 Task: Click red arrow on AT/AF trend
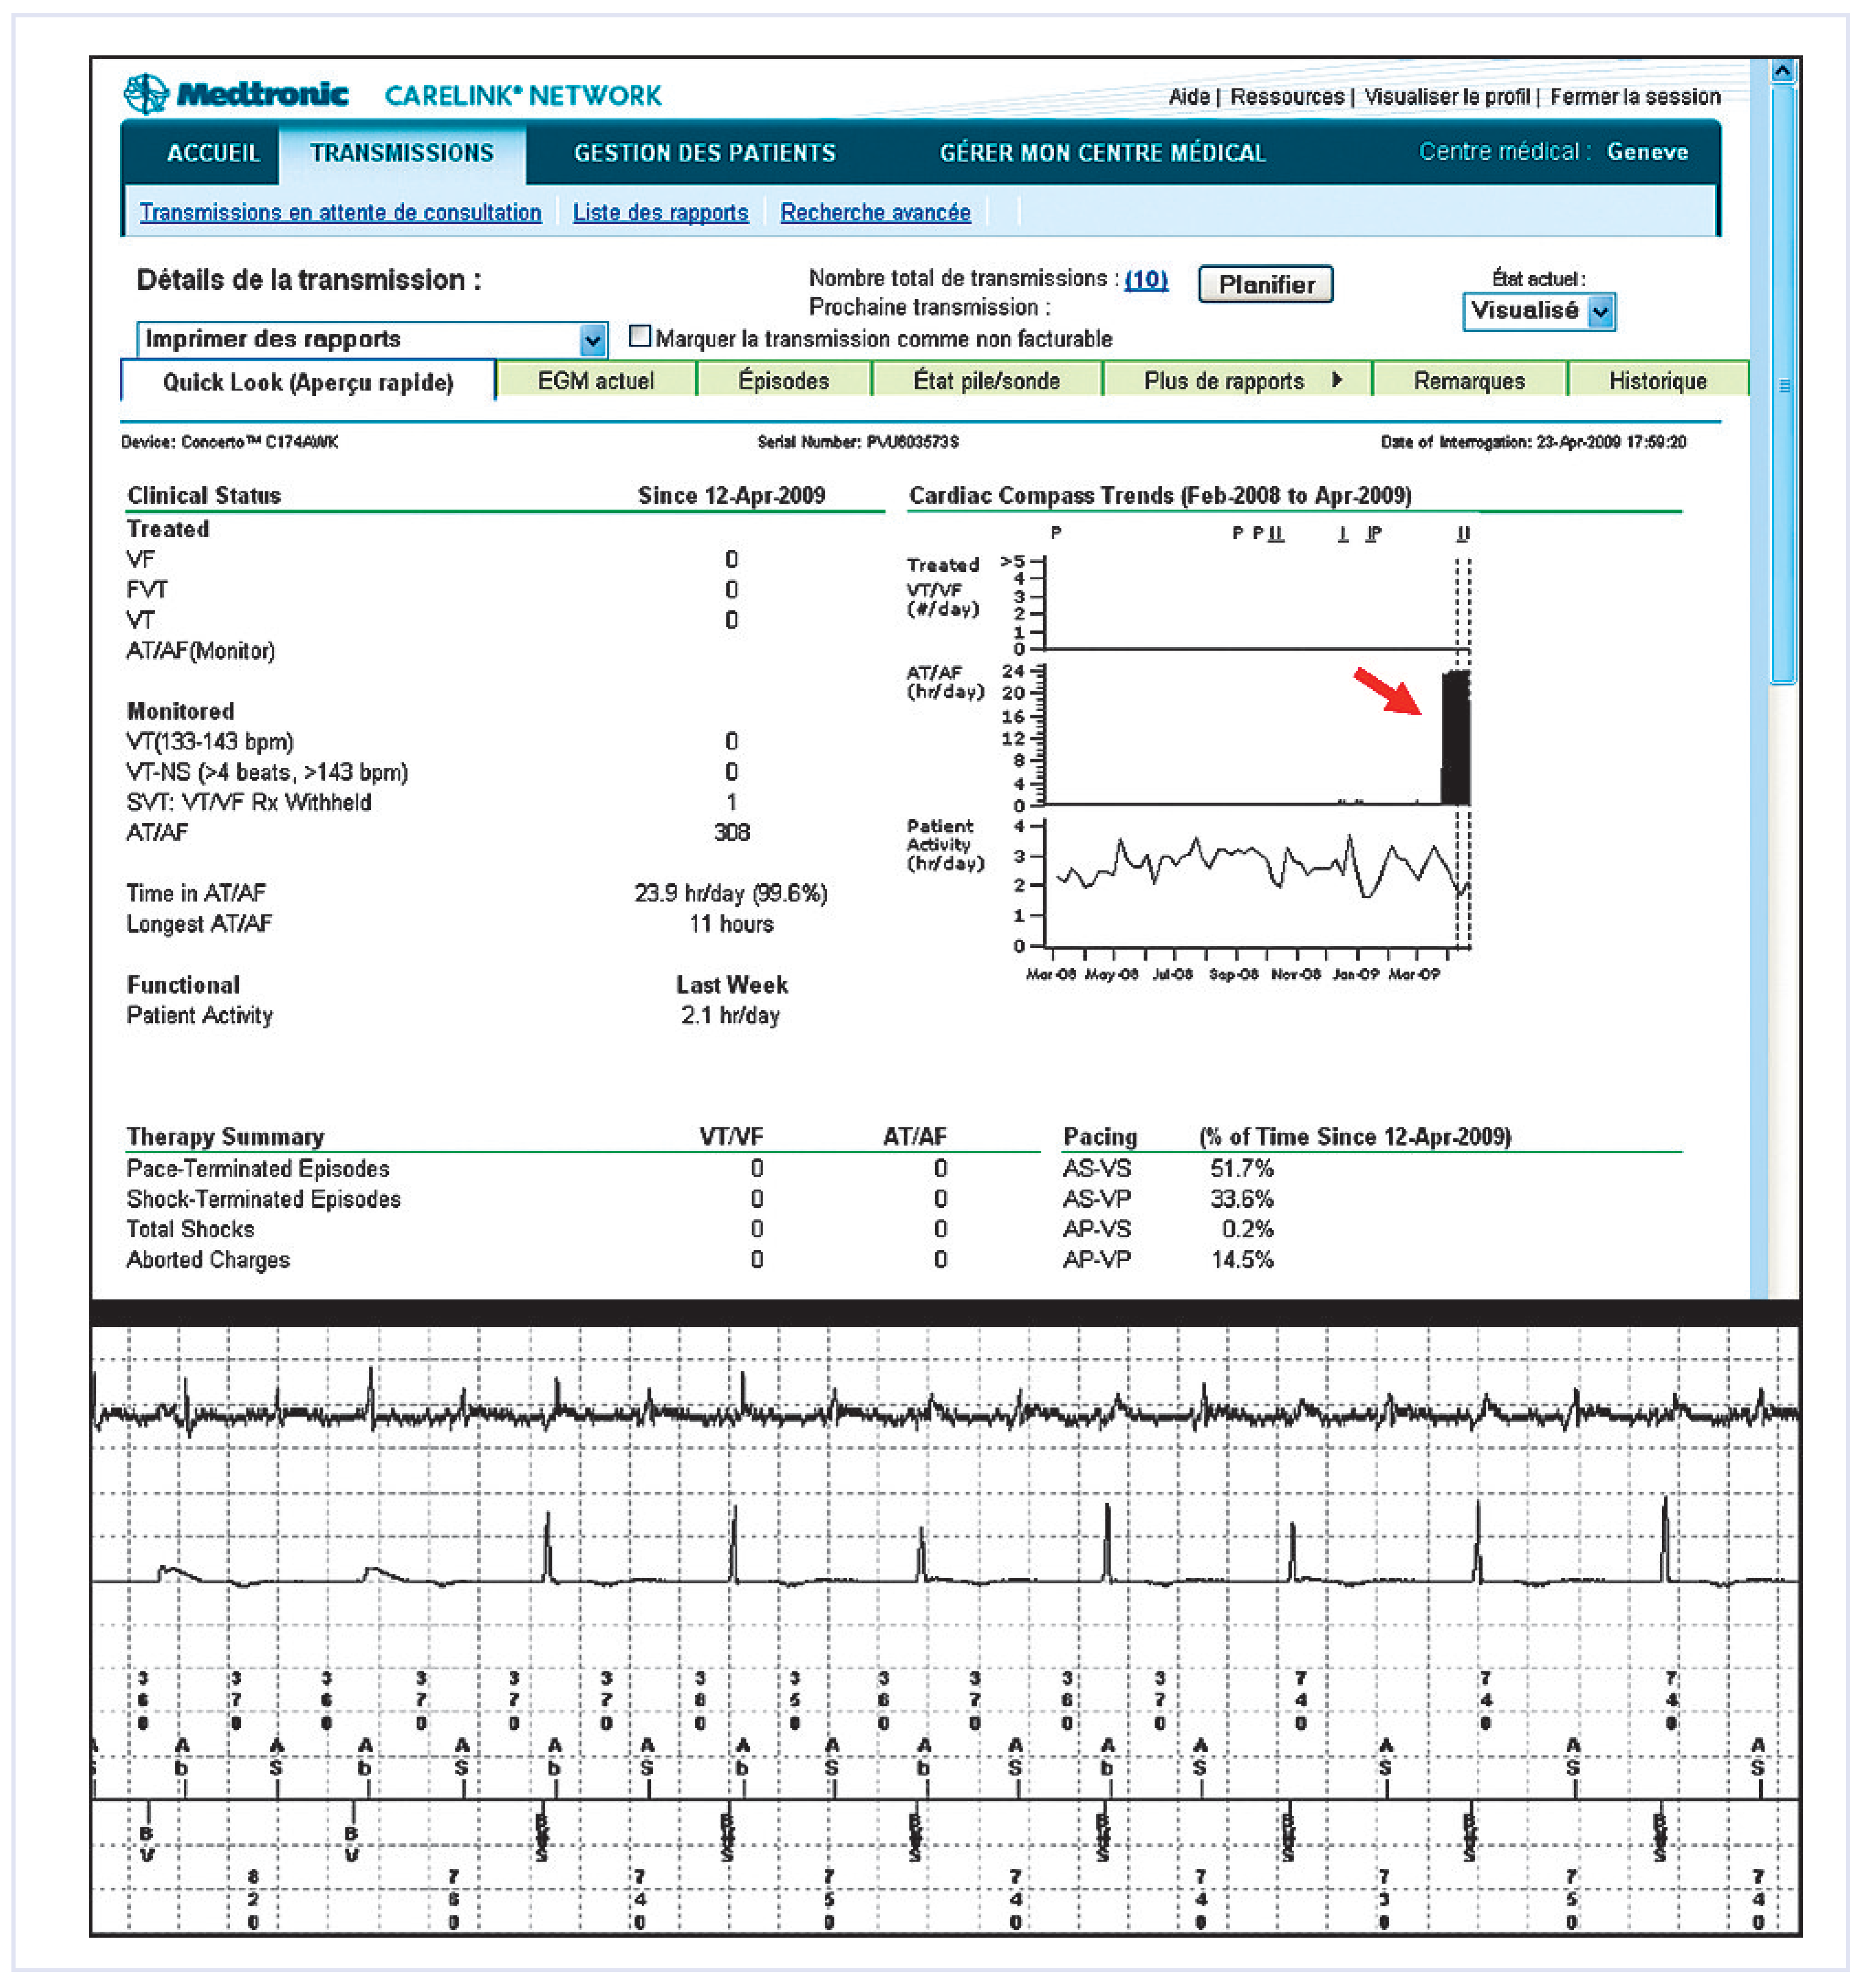(x=1388, y=691)
